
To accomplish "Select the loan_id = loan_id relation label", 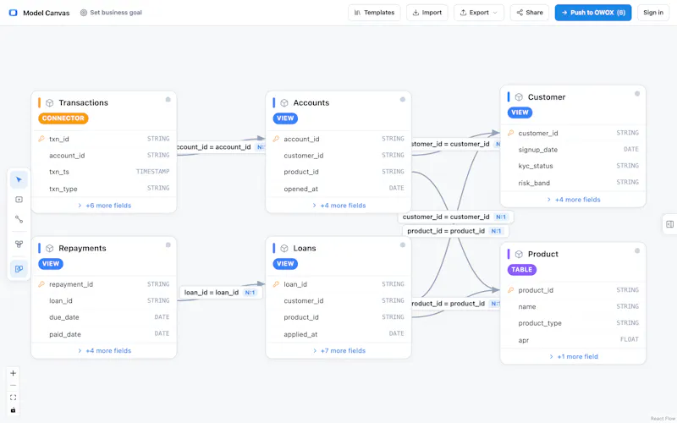I will [x=220, y=292].
